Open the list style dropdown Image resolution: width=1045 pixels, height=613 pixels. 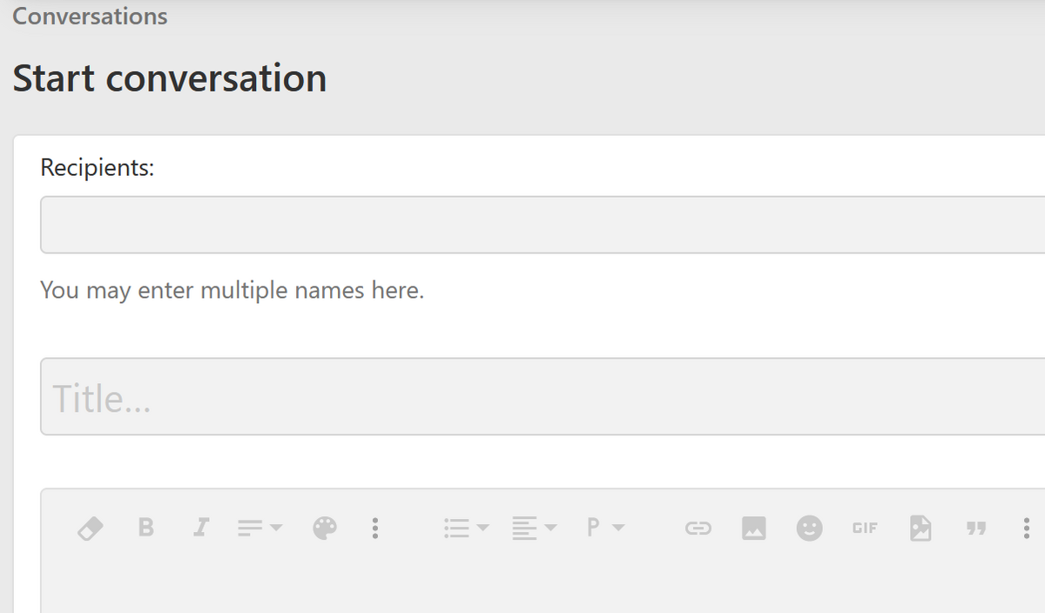click(x=463, y=528)
